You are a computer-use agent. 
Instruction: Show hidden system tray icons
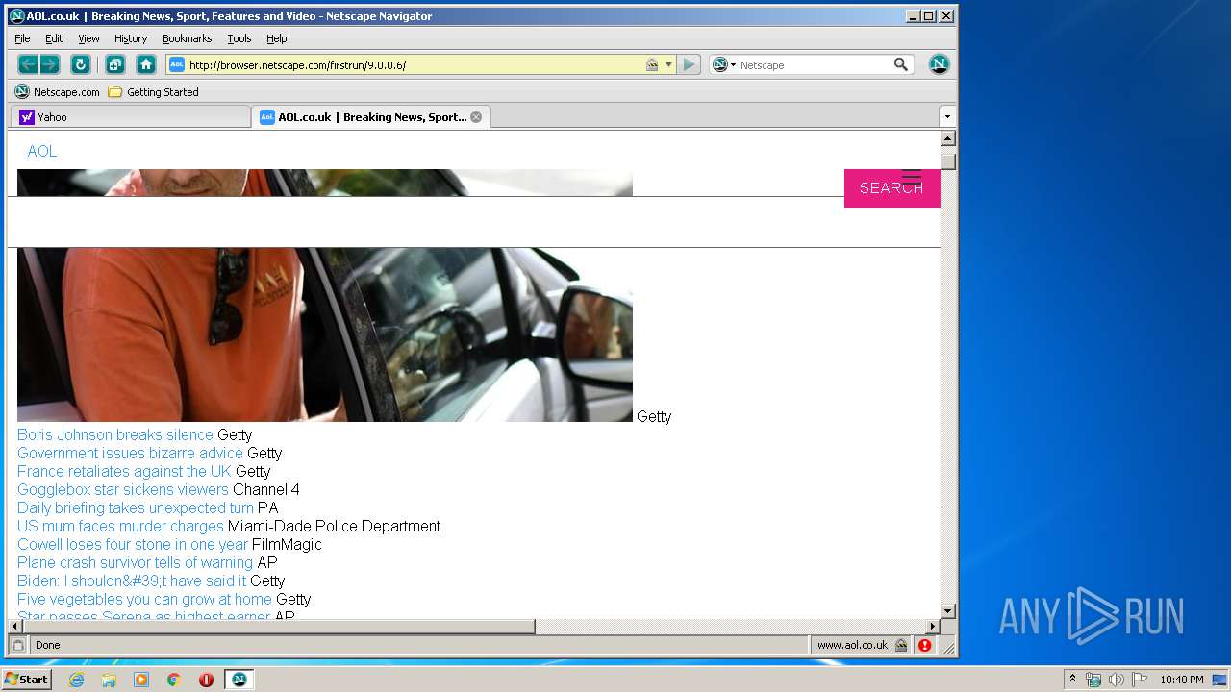[x=1072, y=680]
